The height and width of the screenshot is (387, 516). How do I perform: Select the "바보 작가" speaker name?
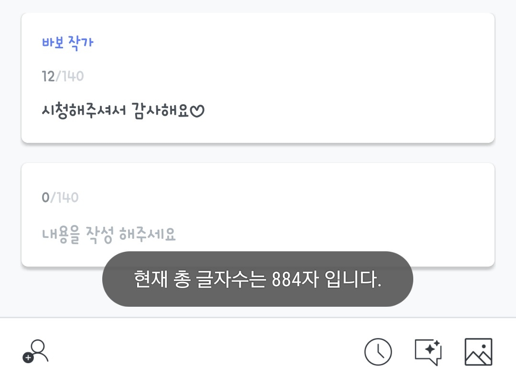click(67, 43)
